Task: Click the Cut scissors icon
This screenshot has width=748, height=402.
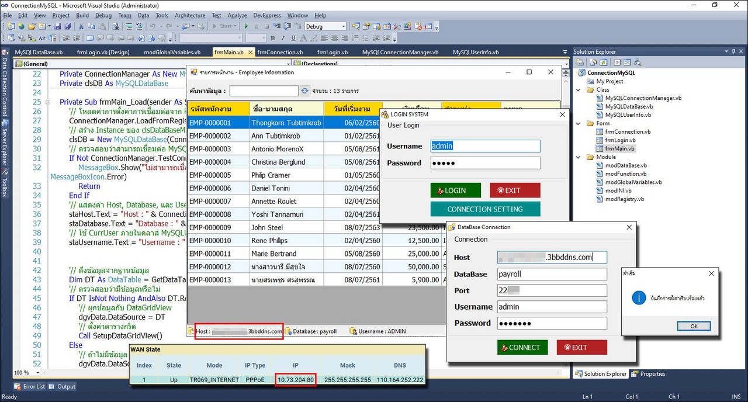Action: (81, 26)
